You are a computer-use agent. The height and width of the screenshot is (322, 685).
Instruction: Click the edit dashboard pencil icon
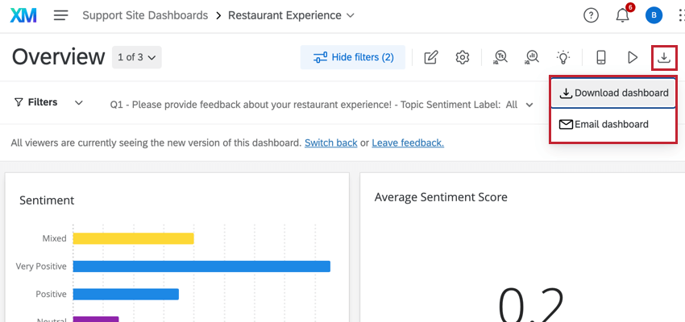click(x=431, y=57)
